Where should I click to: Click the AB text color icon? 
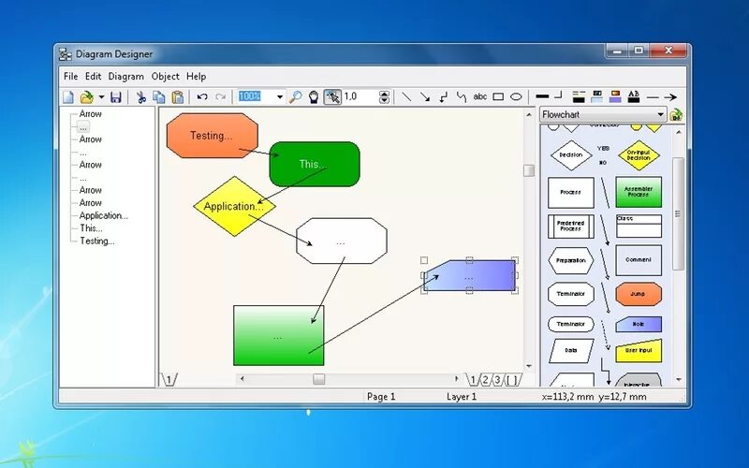pyautogui.click(x=634, y=97)
